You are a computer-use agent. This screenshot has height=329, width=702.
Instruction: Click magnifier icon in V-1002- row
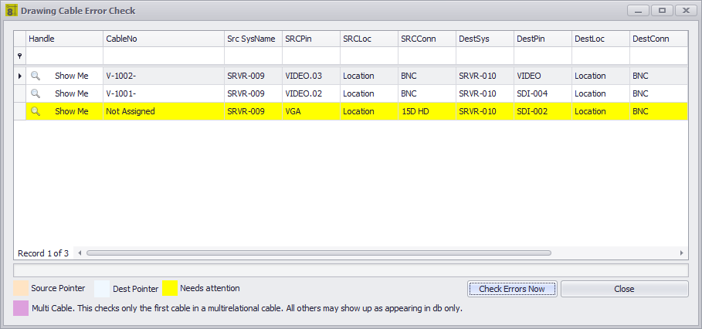[36, 76]
